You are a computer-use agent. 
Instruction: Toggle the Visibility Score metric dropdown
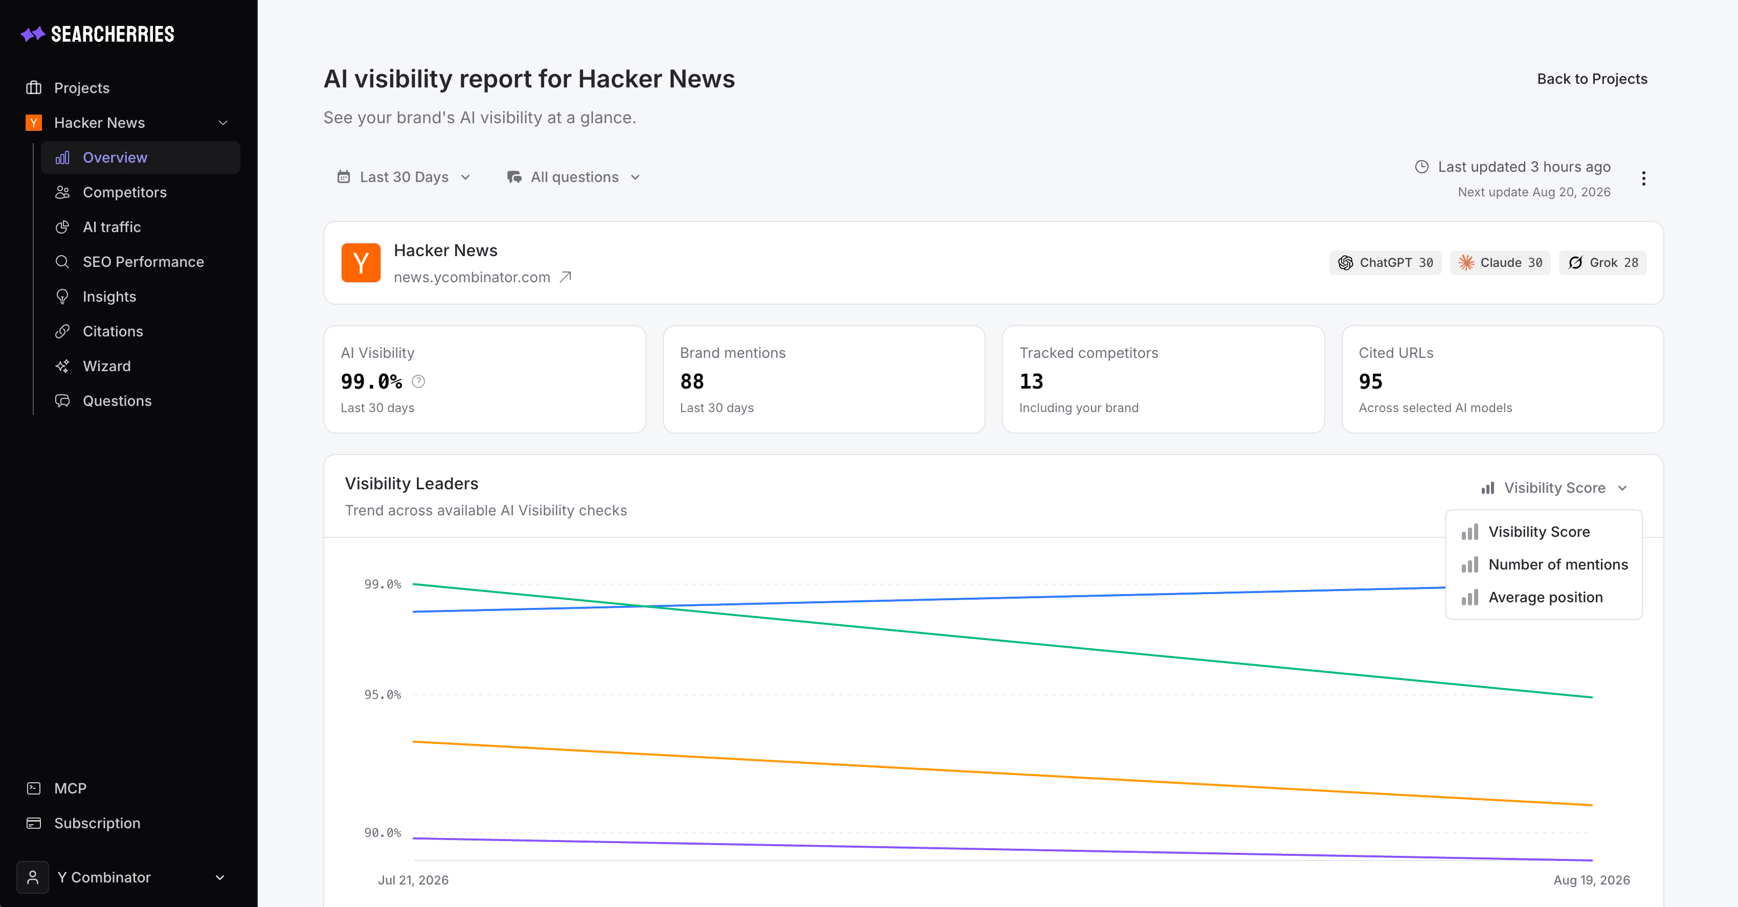pos(1555,488)
